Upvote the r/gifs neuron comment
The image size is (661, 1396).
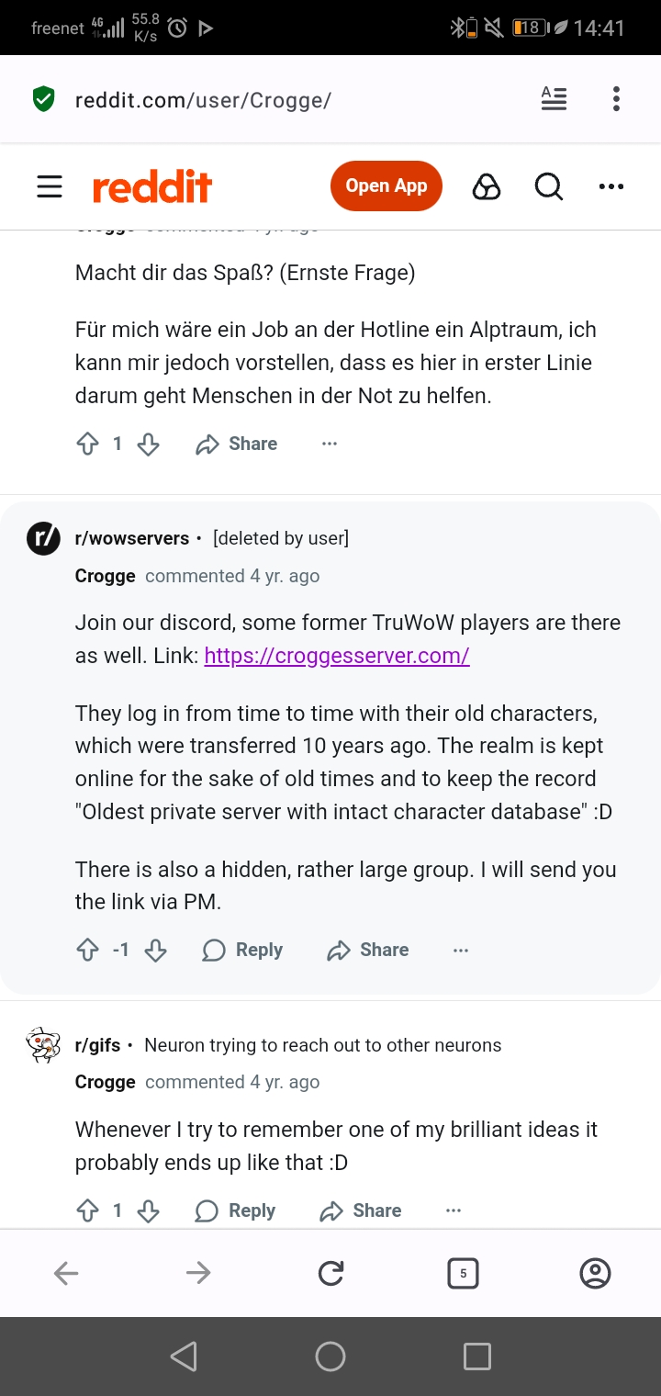pos(87,1211)
